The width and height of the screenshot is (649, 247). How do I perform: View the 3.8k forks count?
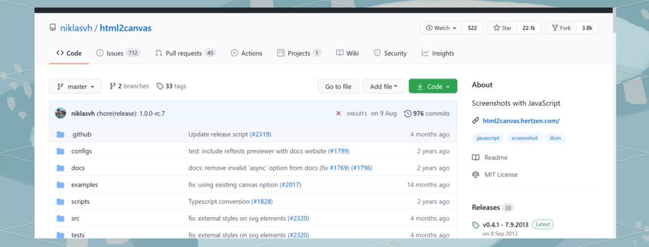coord(587,28)
